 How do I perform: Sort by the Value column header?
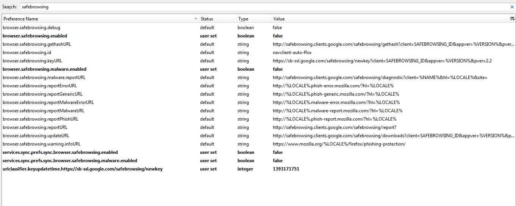[x=390, y=19]
